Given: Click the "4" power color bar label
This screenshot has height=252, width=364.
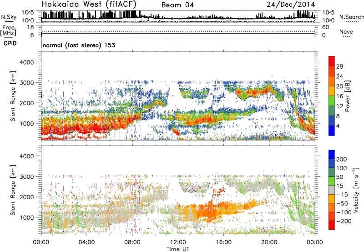Looking at the screenshot, I should (x=338, y=126).
